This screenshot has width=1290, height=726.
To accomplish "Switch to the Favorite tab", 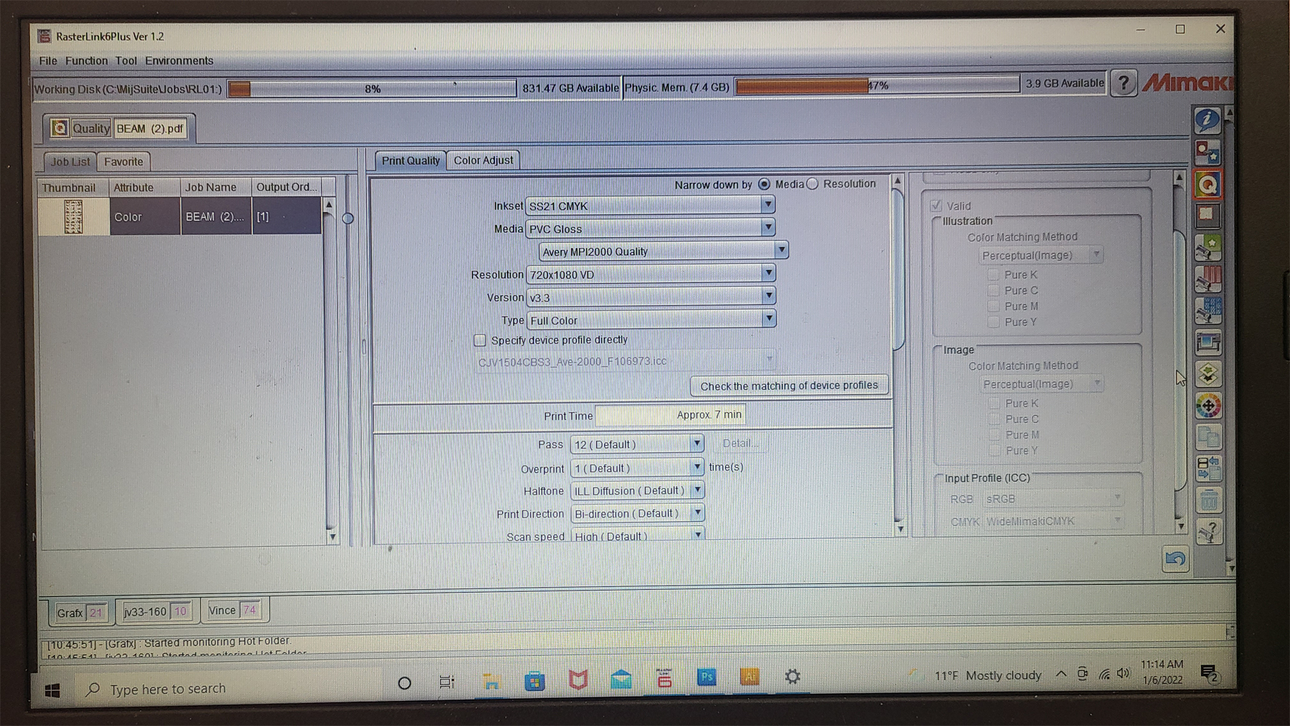I will [123, 162].
